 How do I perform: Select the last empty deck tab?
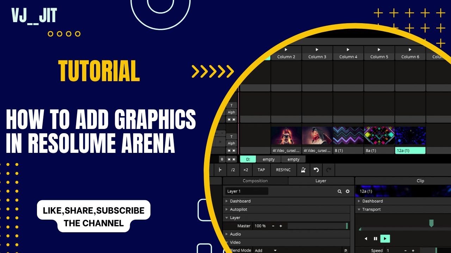pyautogui.click(x=293, y=159)
